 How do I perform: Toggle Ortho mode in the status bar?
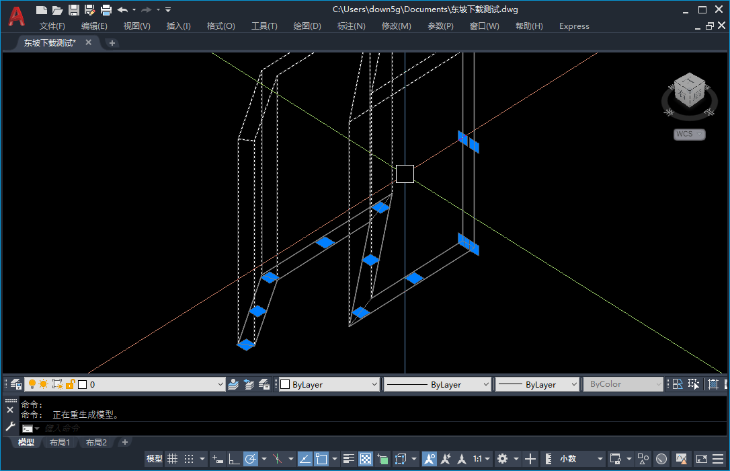233,459
